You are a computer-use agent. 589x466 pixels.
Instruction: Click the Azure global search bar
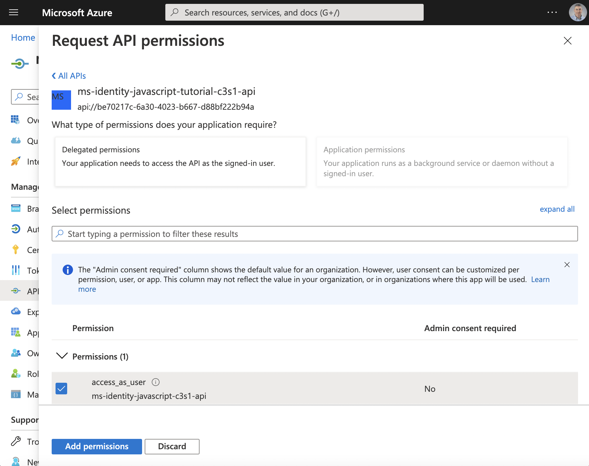click(x=294, y=13)
